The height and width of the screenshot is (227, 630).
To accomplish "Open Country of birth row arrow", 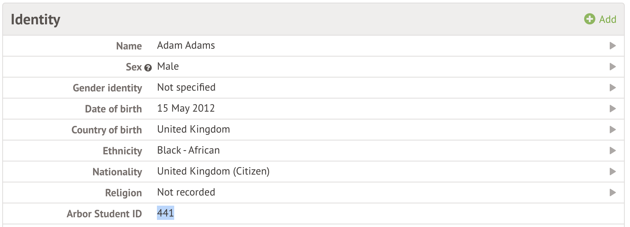I will (613, 130).
